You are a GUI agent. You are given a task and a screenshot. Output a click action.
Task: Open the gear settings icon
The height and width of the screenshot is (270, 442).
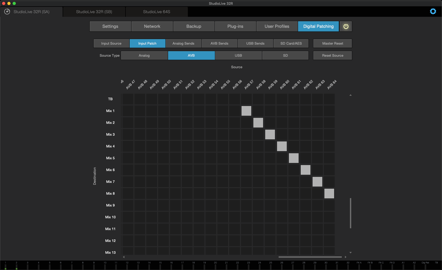pos(433,11)
